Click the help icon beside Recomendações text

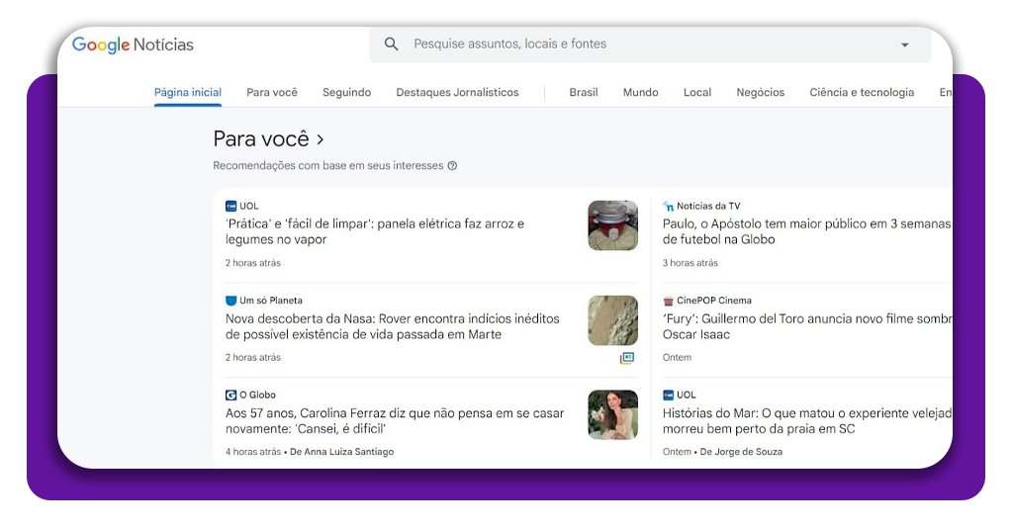pos(452,166)
